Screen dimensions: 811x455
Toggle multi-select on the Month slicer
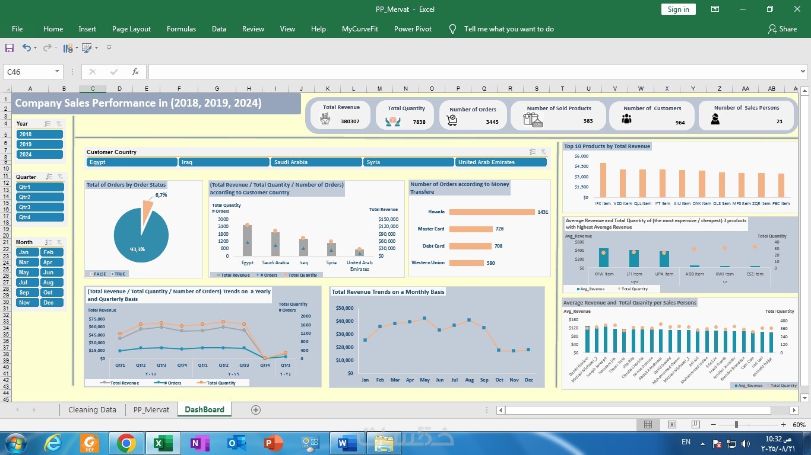[x=49, y=242]
